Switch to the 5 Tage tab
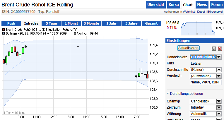Image resolution: width=224 pixels, height=120 pixels. (51, 23)
